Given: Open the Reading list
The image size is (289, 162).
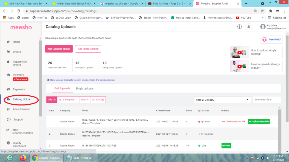Looking at the screenshot, I should tap(277, 18).
